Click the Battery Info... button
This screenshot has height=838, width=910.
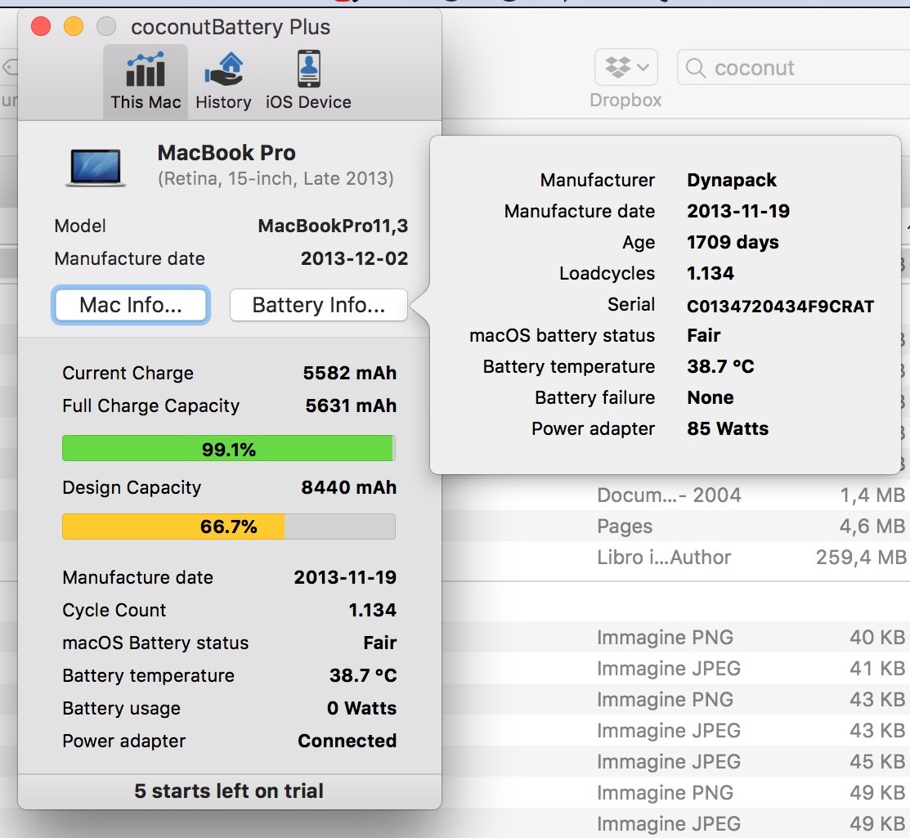point(319,305)
